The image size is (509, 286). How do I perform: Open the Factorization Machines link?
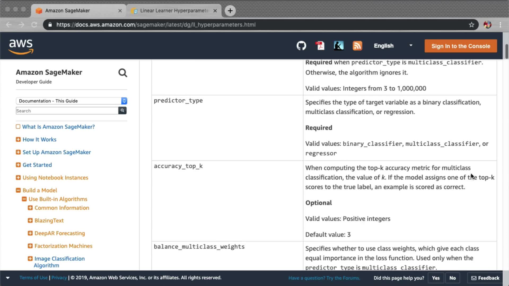[x=63, y=246]
